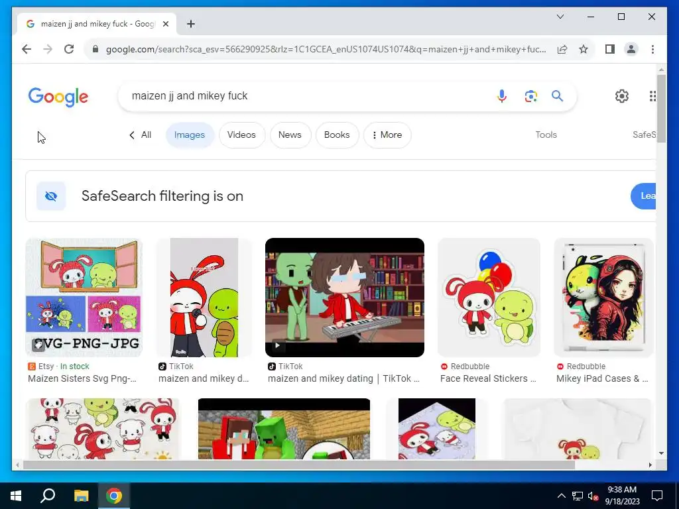Click 'maizen and mikey dating | TikTok' link
This screenshot has height=509, width=679.
tap(344, 378)
